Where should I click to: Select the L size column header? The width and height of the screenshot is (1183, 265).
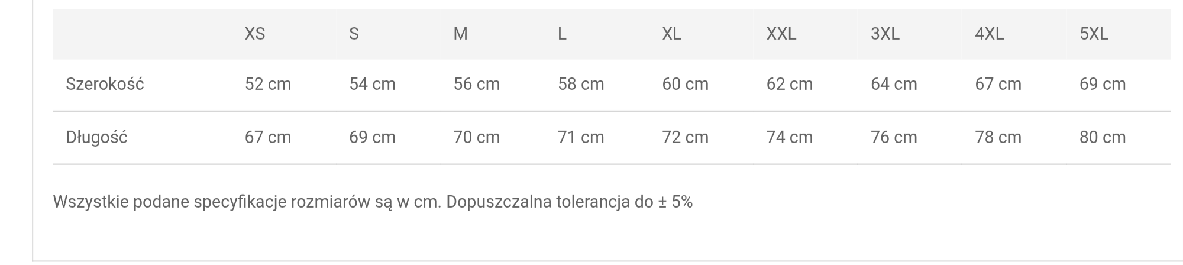coord(562,34)
